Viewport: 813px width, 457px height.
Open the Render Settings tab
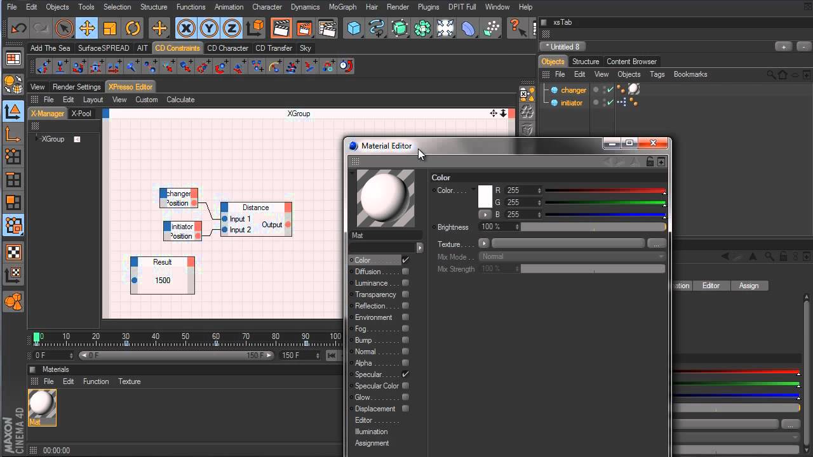(77, 87)
